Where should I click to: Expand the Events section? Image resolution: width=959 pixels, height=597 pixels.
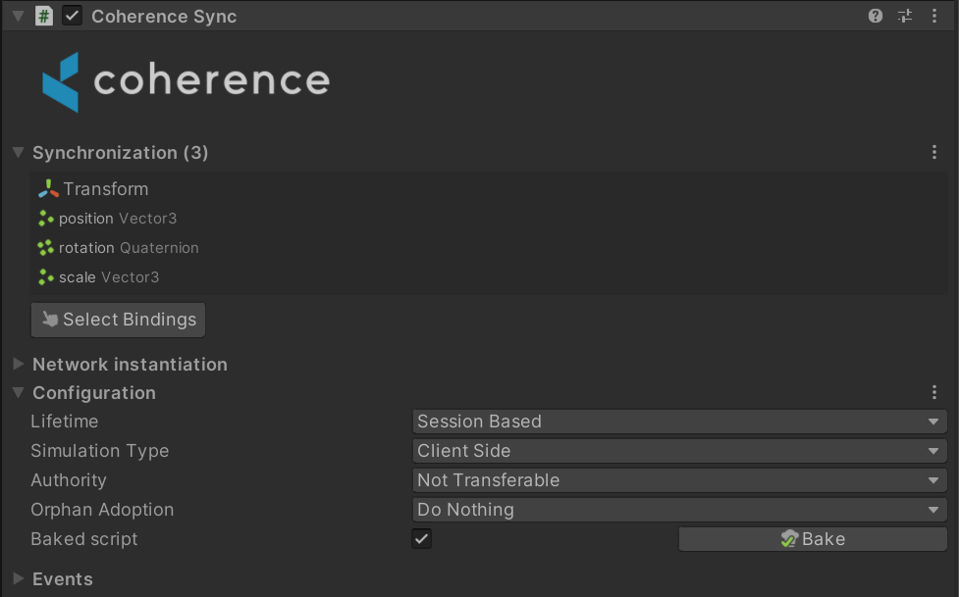(x=19, y=578)
